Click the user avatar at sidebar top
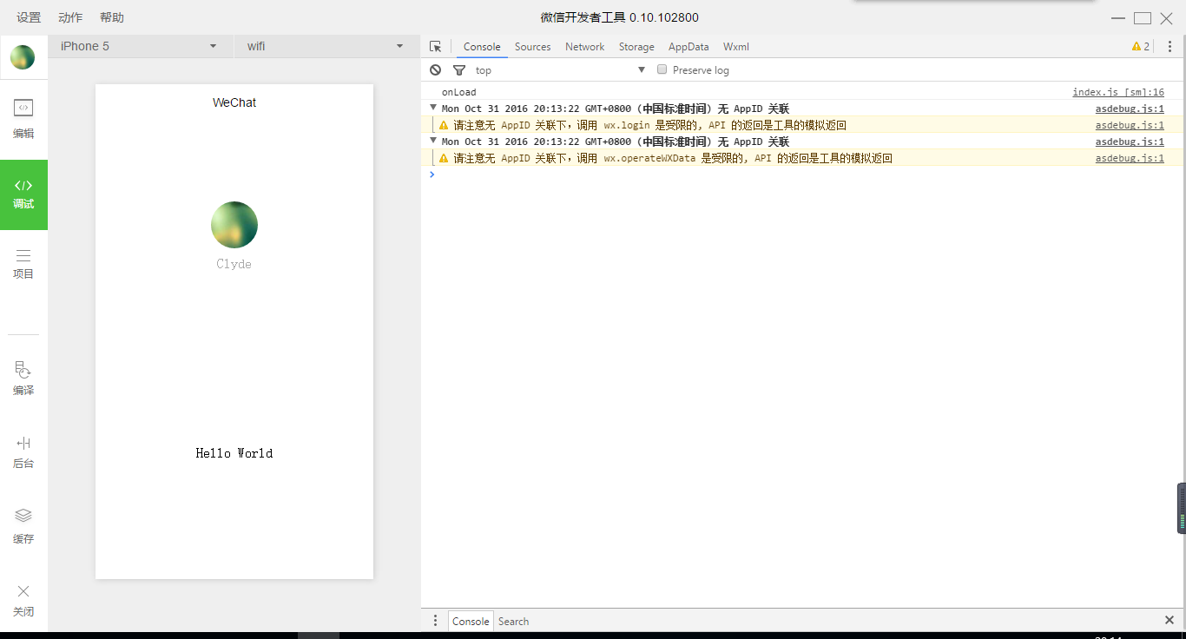 click(23, 57)
